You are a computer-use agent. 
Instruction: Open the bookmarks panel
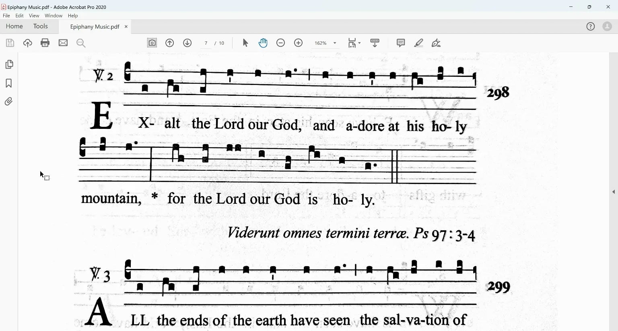[9, 83]
